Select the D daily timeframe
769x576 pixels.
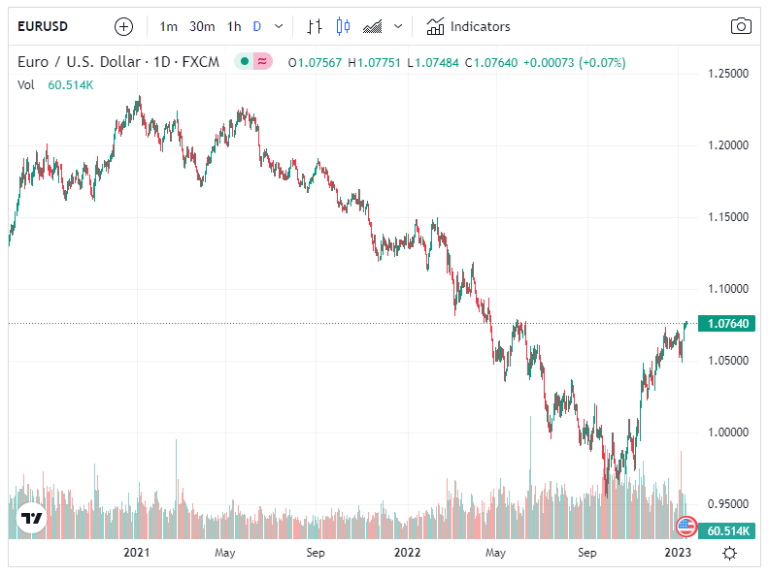pos(257,26)
